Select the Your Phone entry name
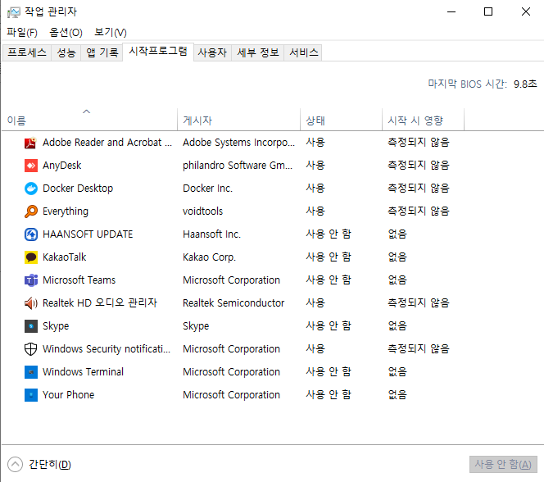544x482 pixels. [68, 394]
